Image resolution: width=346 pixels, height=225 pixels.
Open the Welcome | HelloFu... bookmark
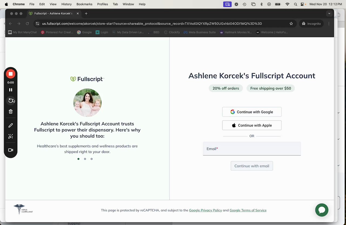pos(272,32)
